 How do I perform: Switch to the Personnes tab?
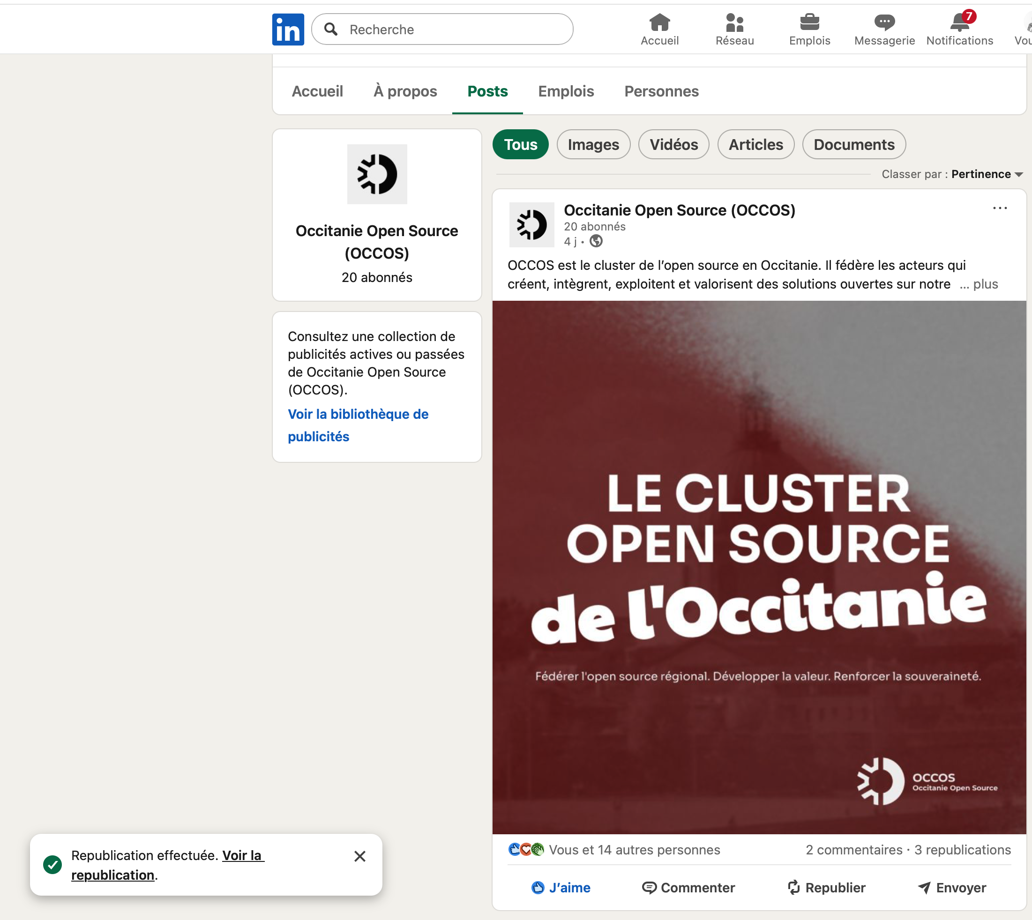pyautogui.click(x=661, y=91)
